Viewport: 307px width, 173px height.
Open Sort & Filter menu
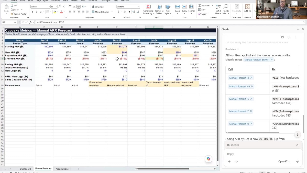tap(218, 9)
